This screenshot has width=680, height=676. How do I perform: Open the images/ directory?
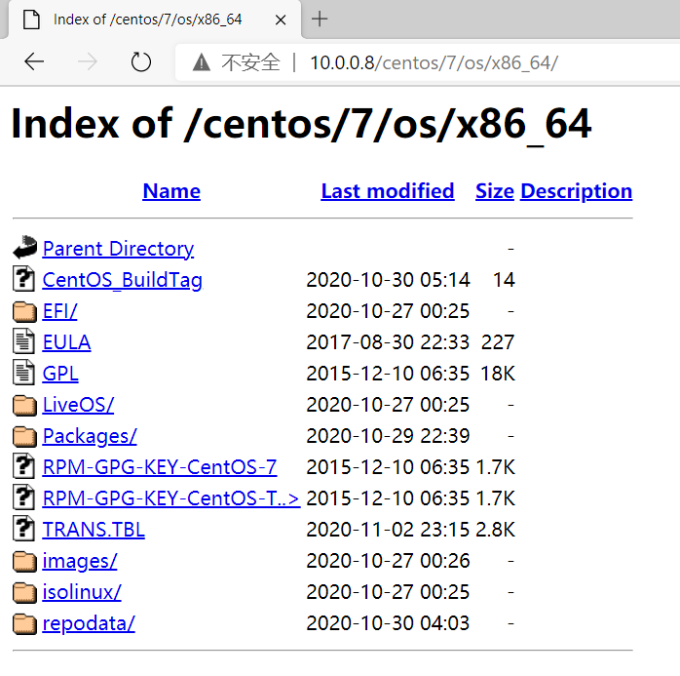[x=80, y=561]
